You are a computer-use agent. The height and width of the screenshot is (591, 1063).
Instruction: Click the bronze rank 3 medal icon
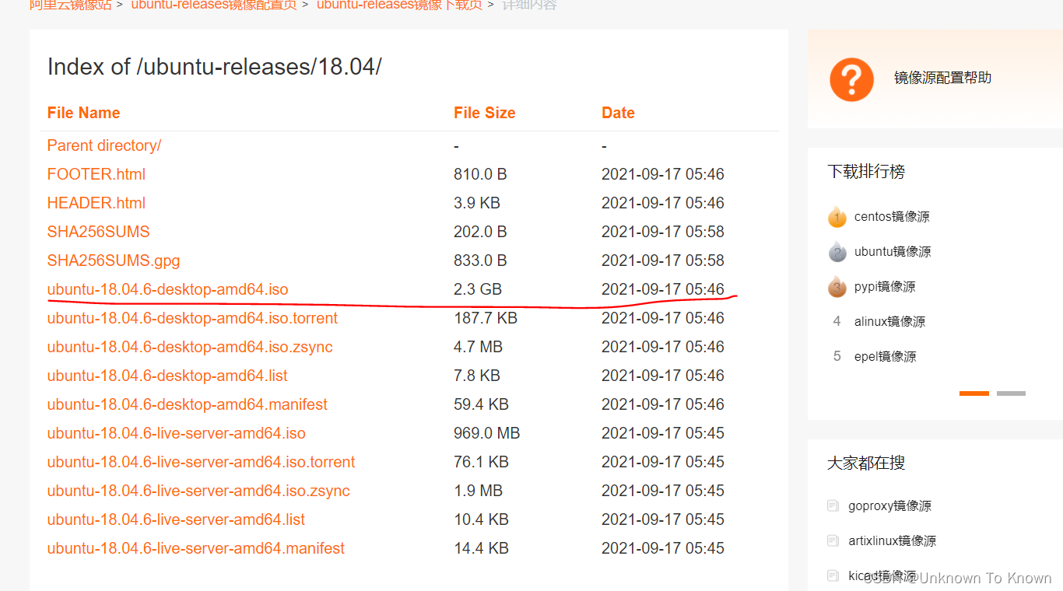pyautogui.click(x=837, y=287)
